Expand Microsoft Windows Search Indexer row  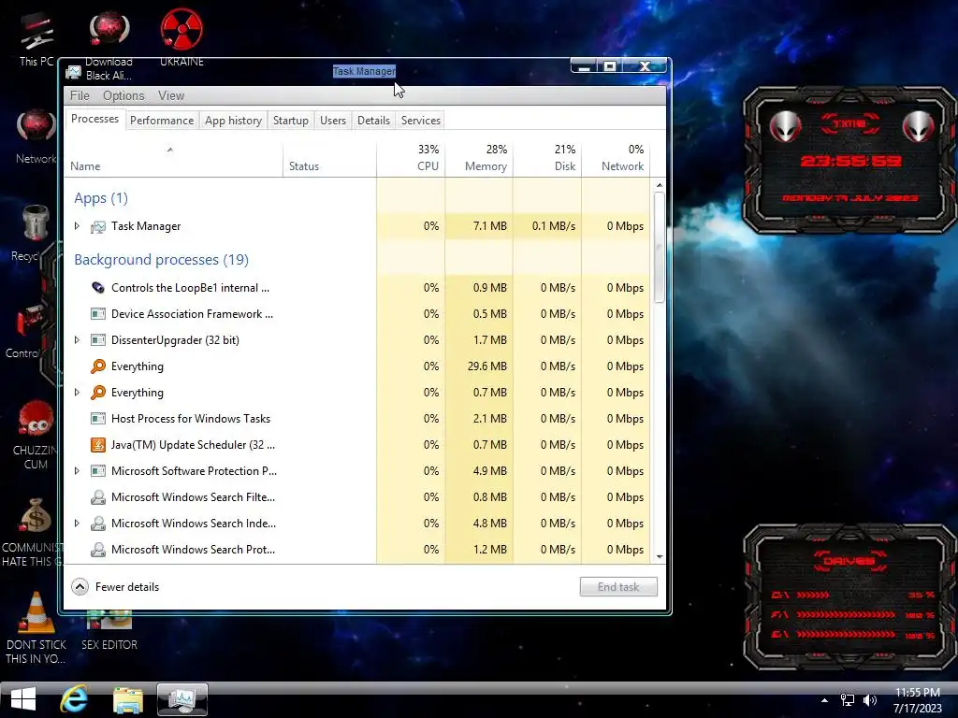click(77, 524)
